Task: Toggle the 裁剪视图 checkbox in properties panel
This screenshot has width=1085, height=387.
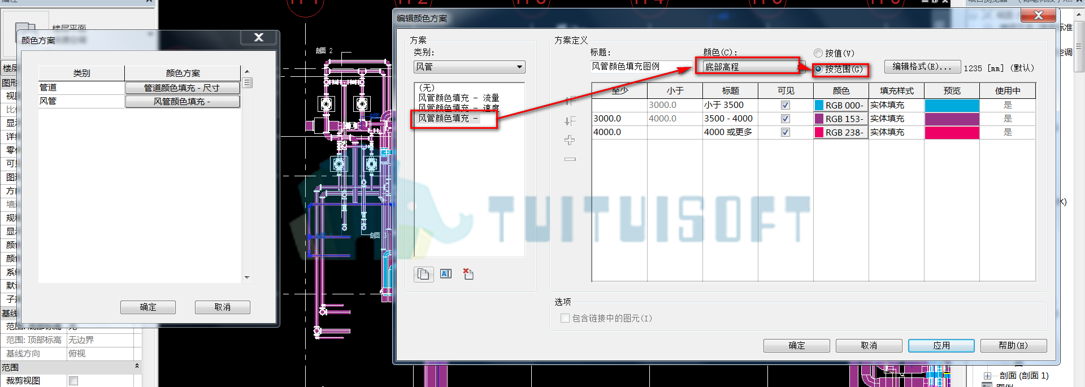Action: [x=73, y=381]
